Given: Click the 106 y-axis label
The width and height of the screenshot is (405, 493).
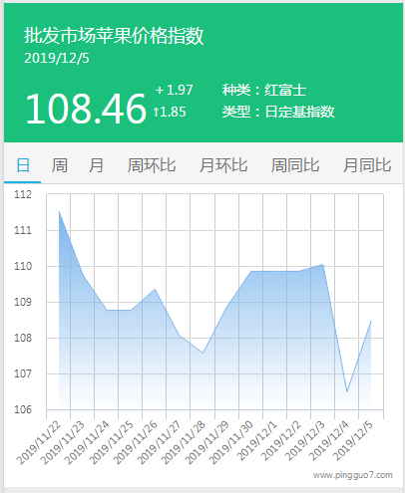Looking at the screenshot, I should [x=23, y=409].
